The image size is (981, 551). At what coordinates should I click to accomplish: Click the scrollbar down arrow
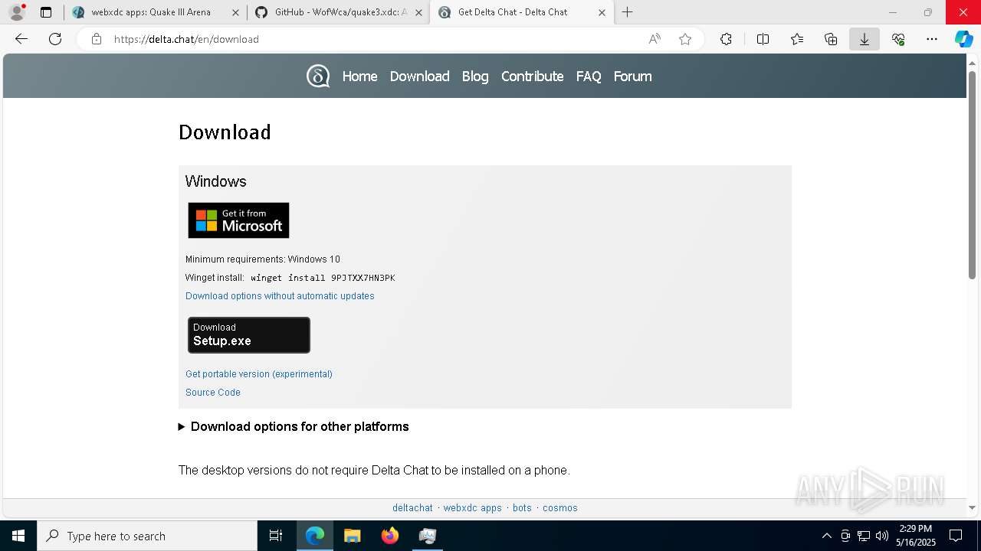(972, 507)
